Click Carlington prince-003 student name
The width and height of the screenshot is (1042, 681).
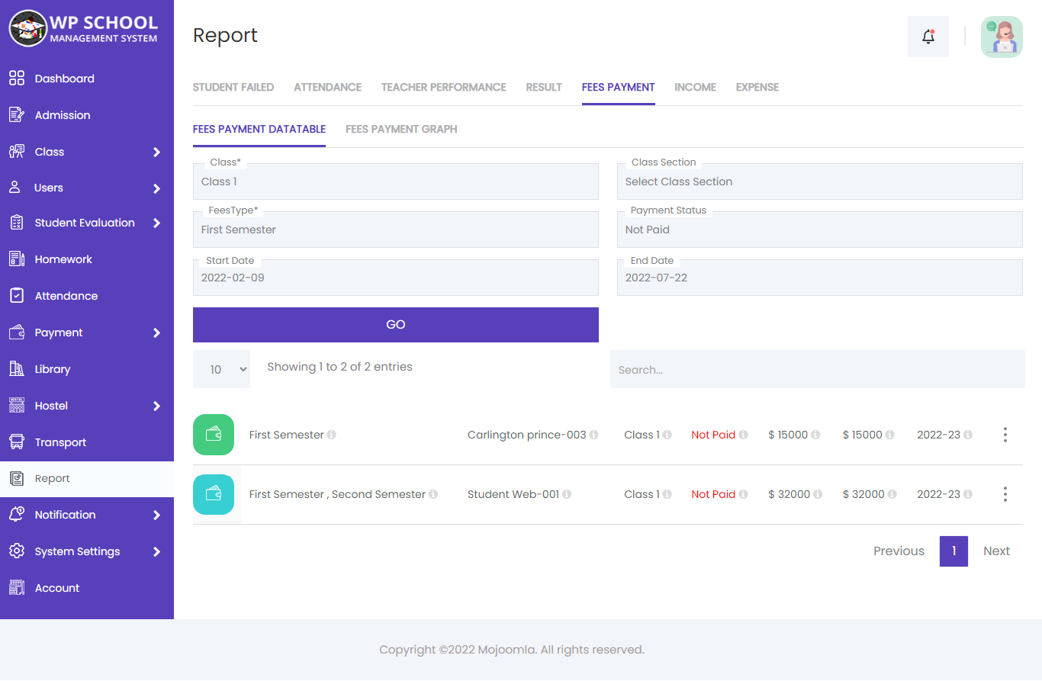point(526,435)
